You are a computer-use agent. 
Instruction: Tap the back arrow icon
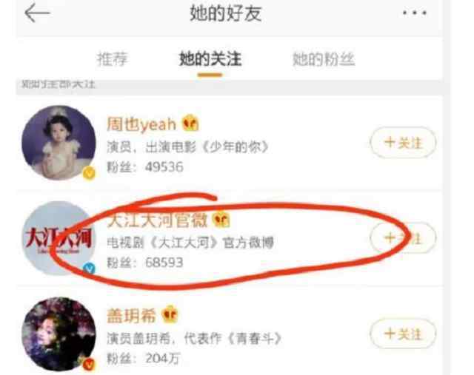click(x=37, y=13)
